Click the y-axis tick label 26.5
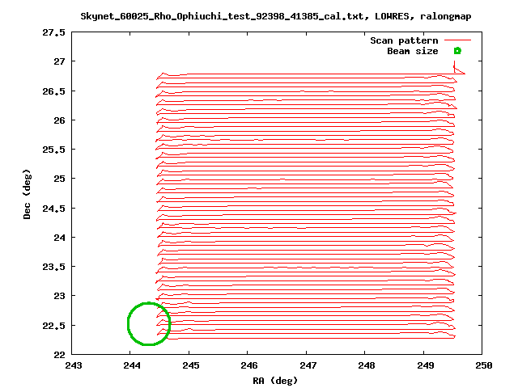The height and width of the screenshot is (388, 518). click(53, 91)
